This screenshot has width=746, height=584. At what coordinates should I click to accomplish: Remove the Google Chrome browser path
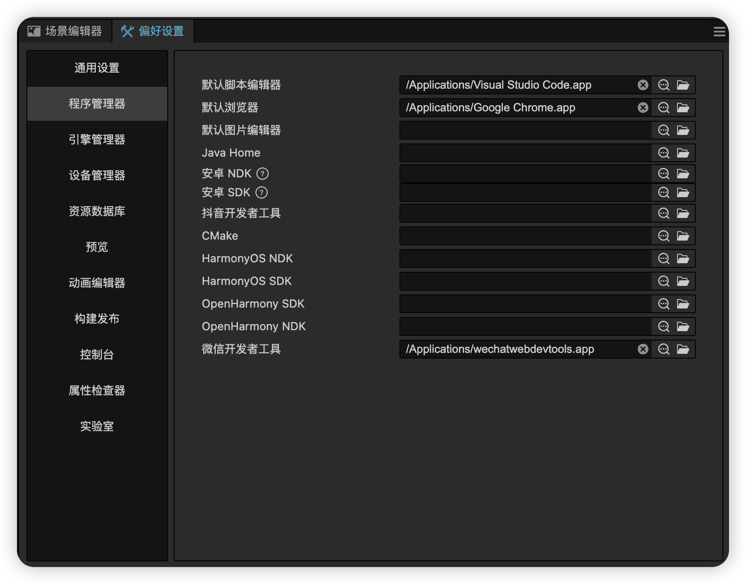[643, 108]
